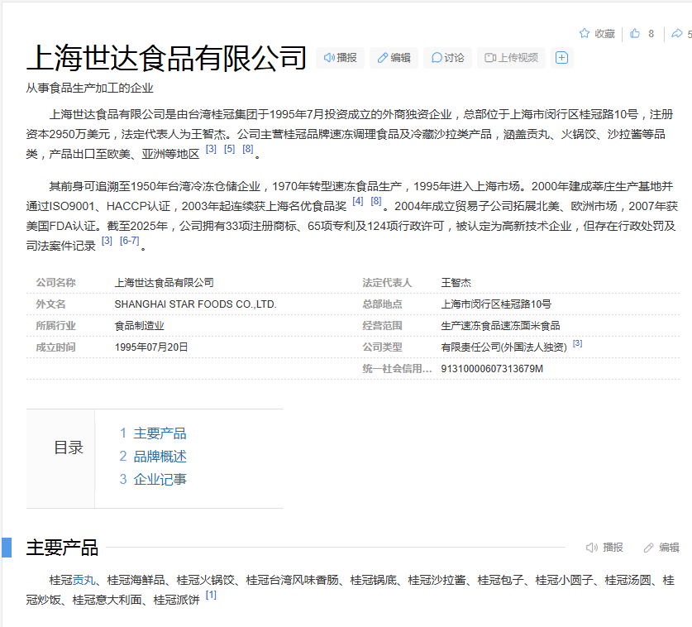Open reference [3] after 司法案件记录

coord(107,241)
